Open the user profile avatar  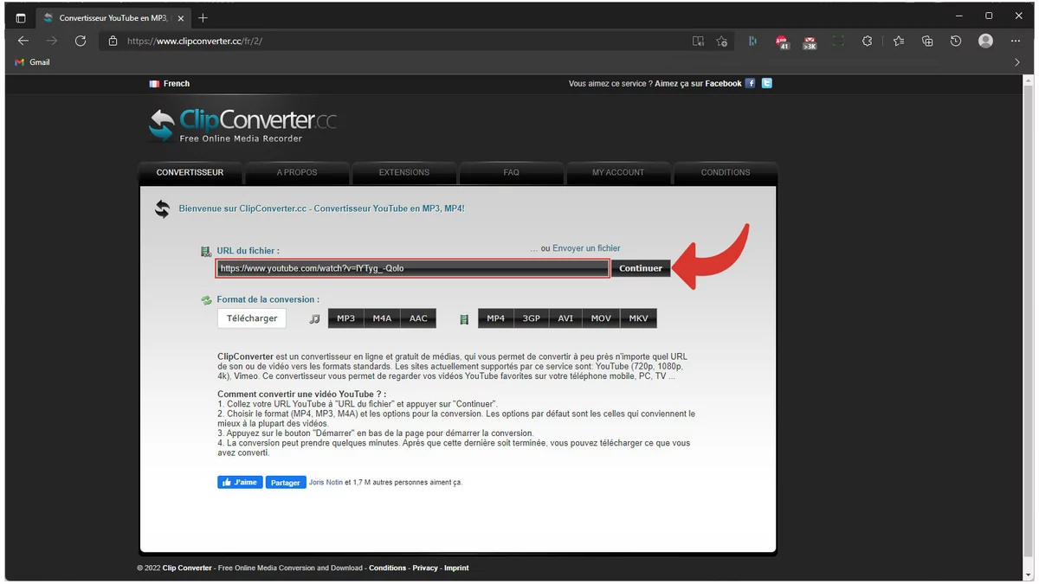point(985,41)
